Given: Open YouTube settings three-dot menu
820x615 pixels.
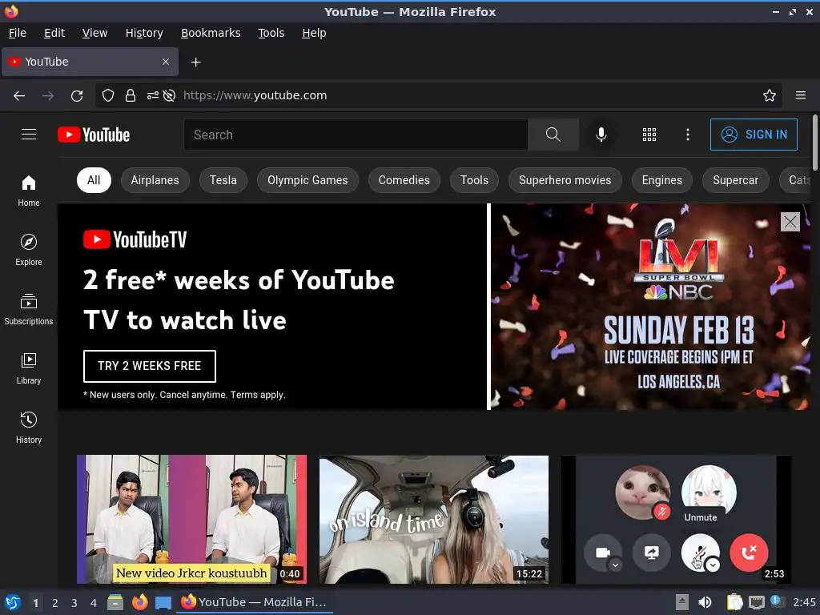Looking at the screenshot, I should pyautogui.click(x=687, y=135).
